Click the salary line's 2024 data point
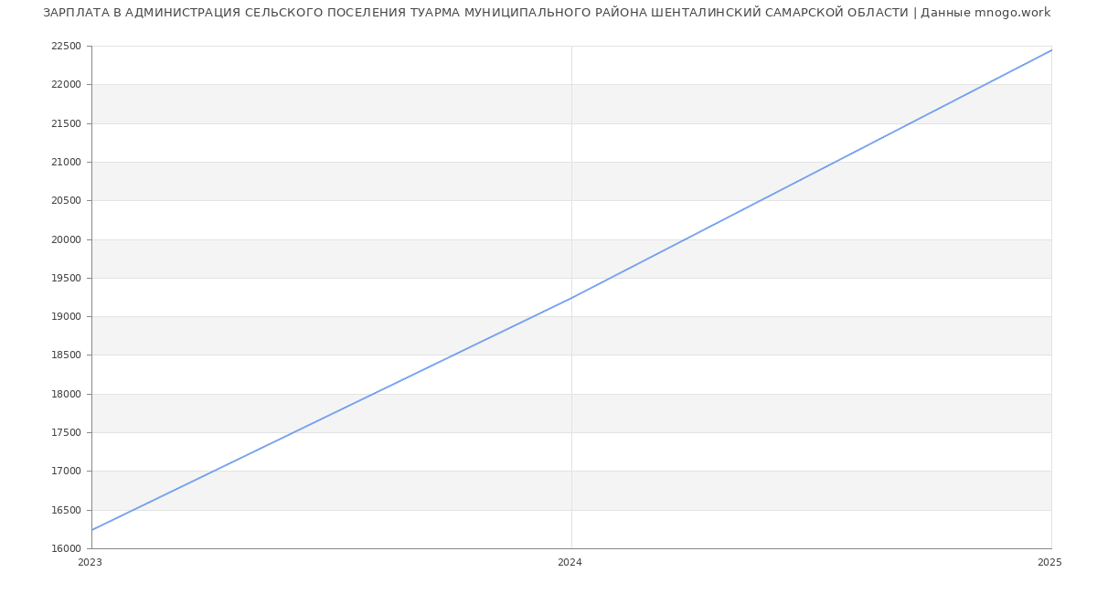This screenshot has height=594, width=1097. tap(571, 298)
